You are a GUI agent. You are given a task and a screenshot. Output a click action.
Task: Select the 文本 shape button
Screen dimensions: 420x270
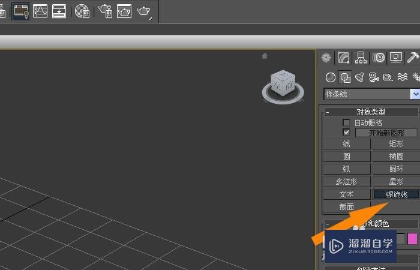coord(347,194)
